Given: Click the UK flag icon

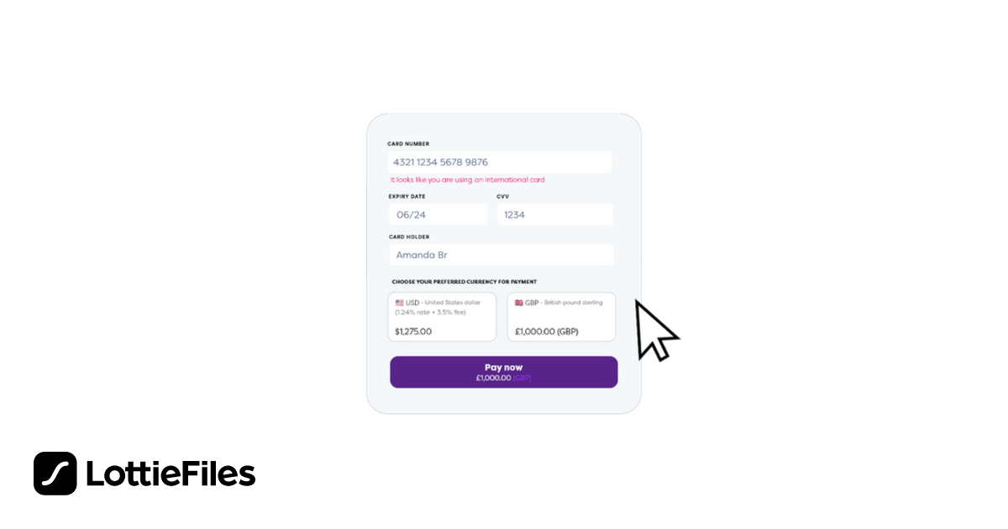Looking at the screenshot, I should [519, 302].
